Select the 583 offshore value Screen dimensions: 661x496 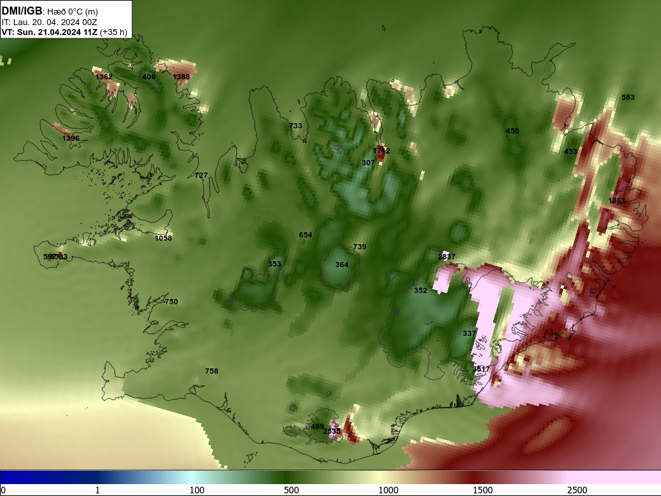pos(628,97)
